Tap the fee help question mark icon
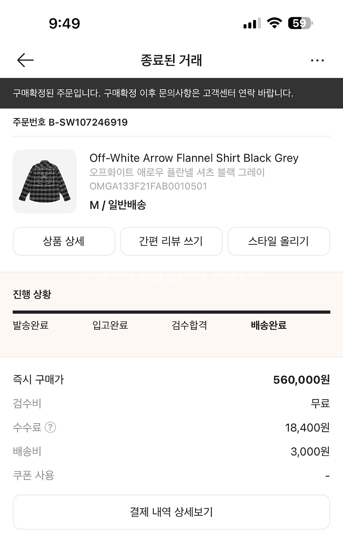 coord(51,427)
